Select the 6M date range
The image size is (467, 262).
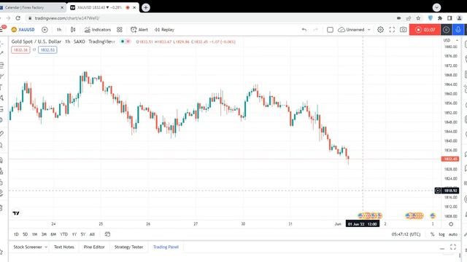(x=53, y=234)
